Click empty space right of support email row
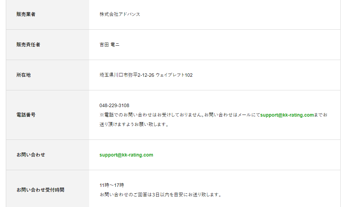 click(x=246, y=155)
